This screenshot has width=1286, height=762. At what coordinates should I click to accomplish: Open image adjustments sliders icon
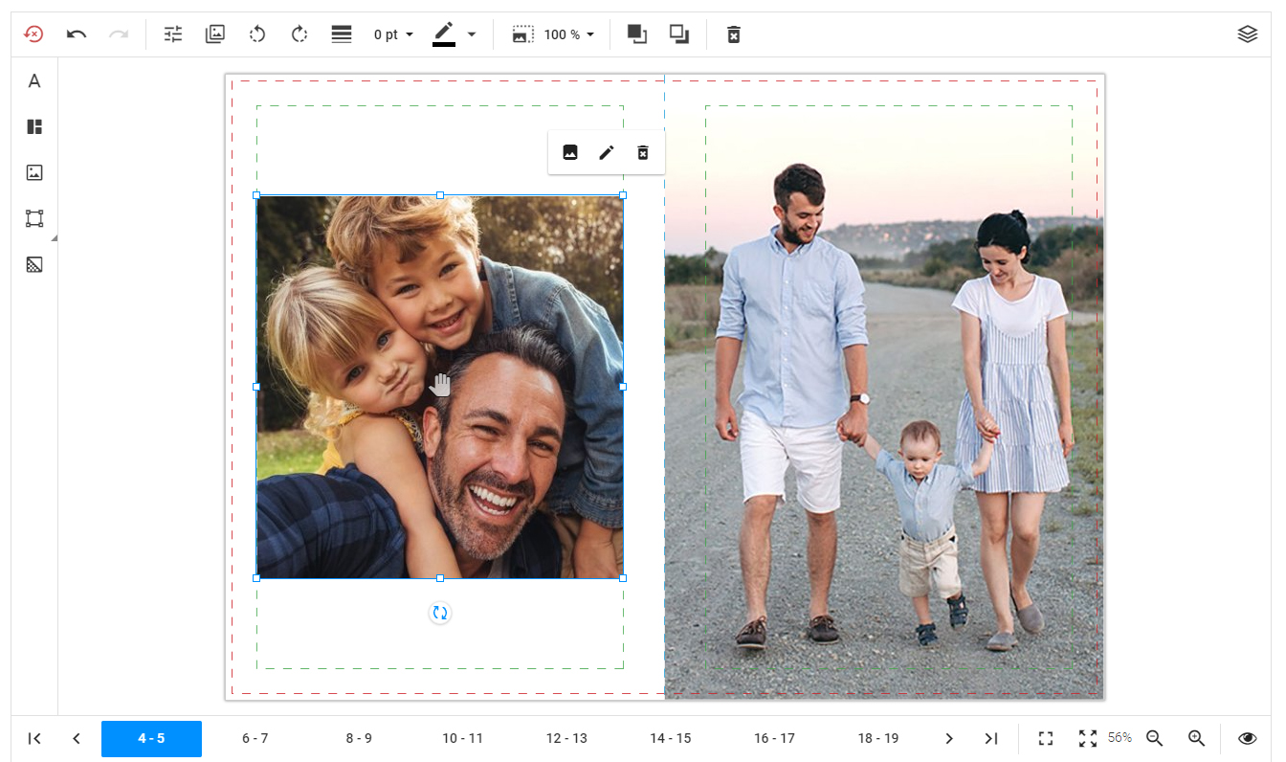pyautogui.click(x=173, y=34)
